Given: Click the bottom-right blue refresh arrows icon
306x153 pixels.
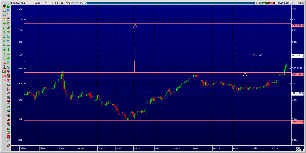Looking at the screenshot, I should 298,149.
